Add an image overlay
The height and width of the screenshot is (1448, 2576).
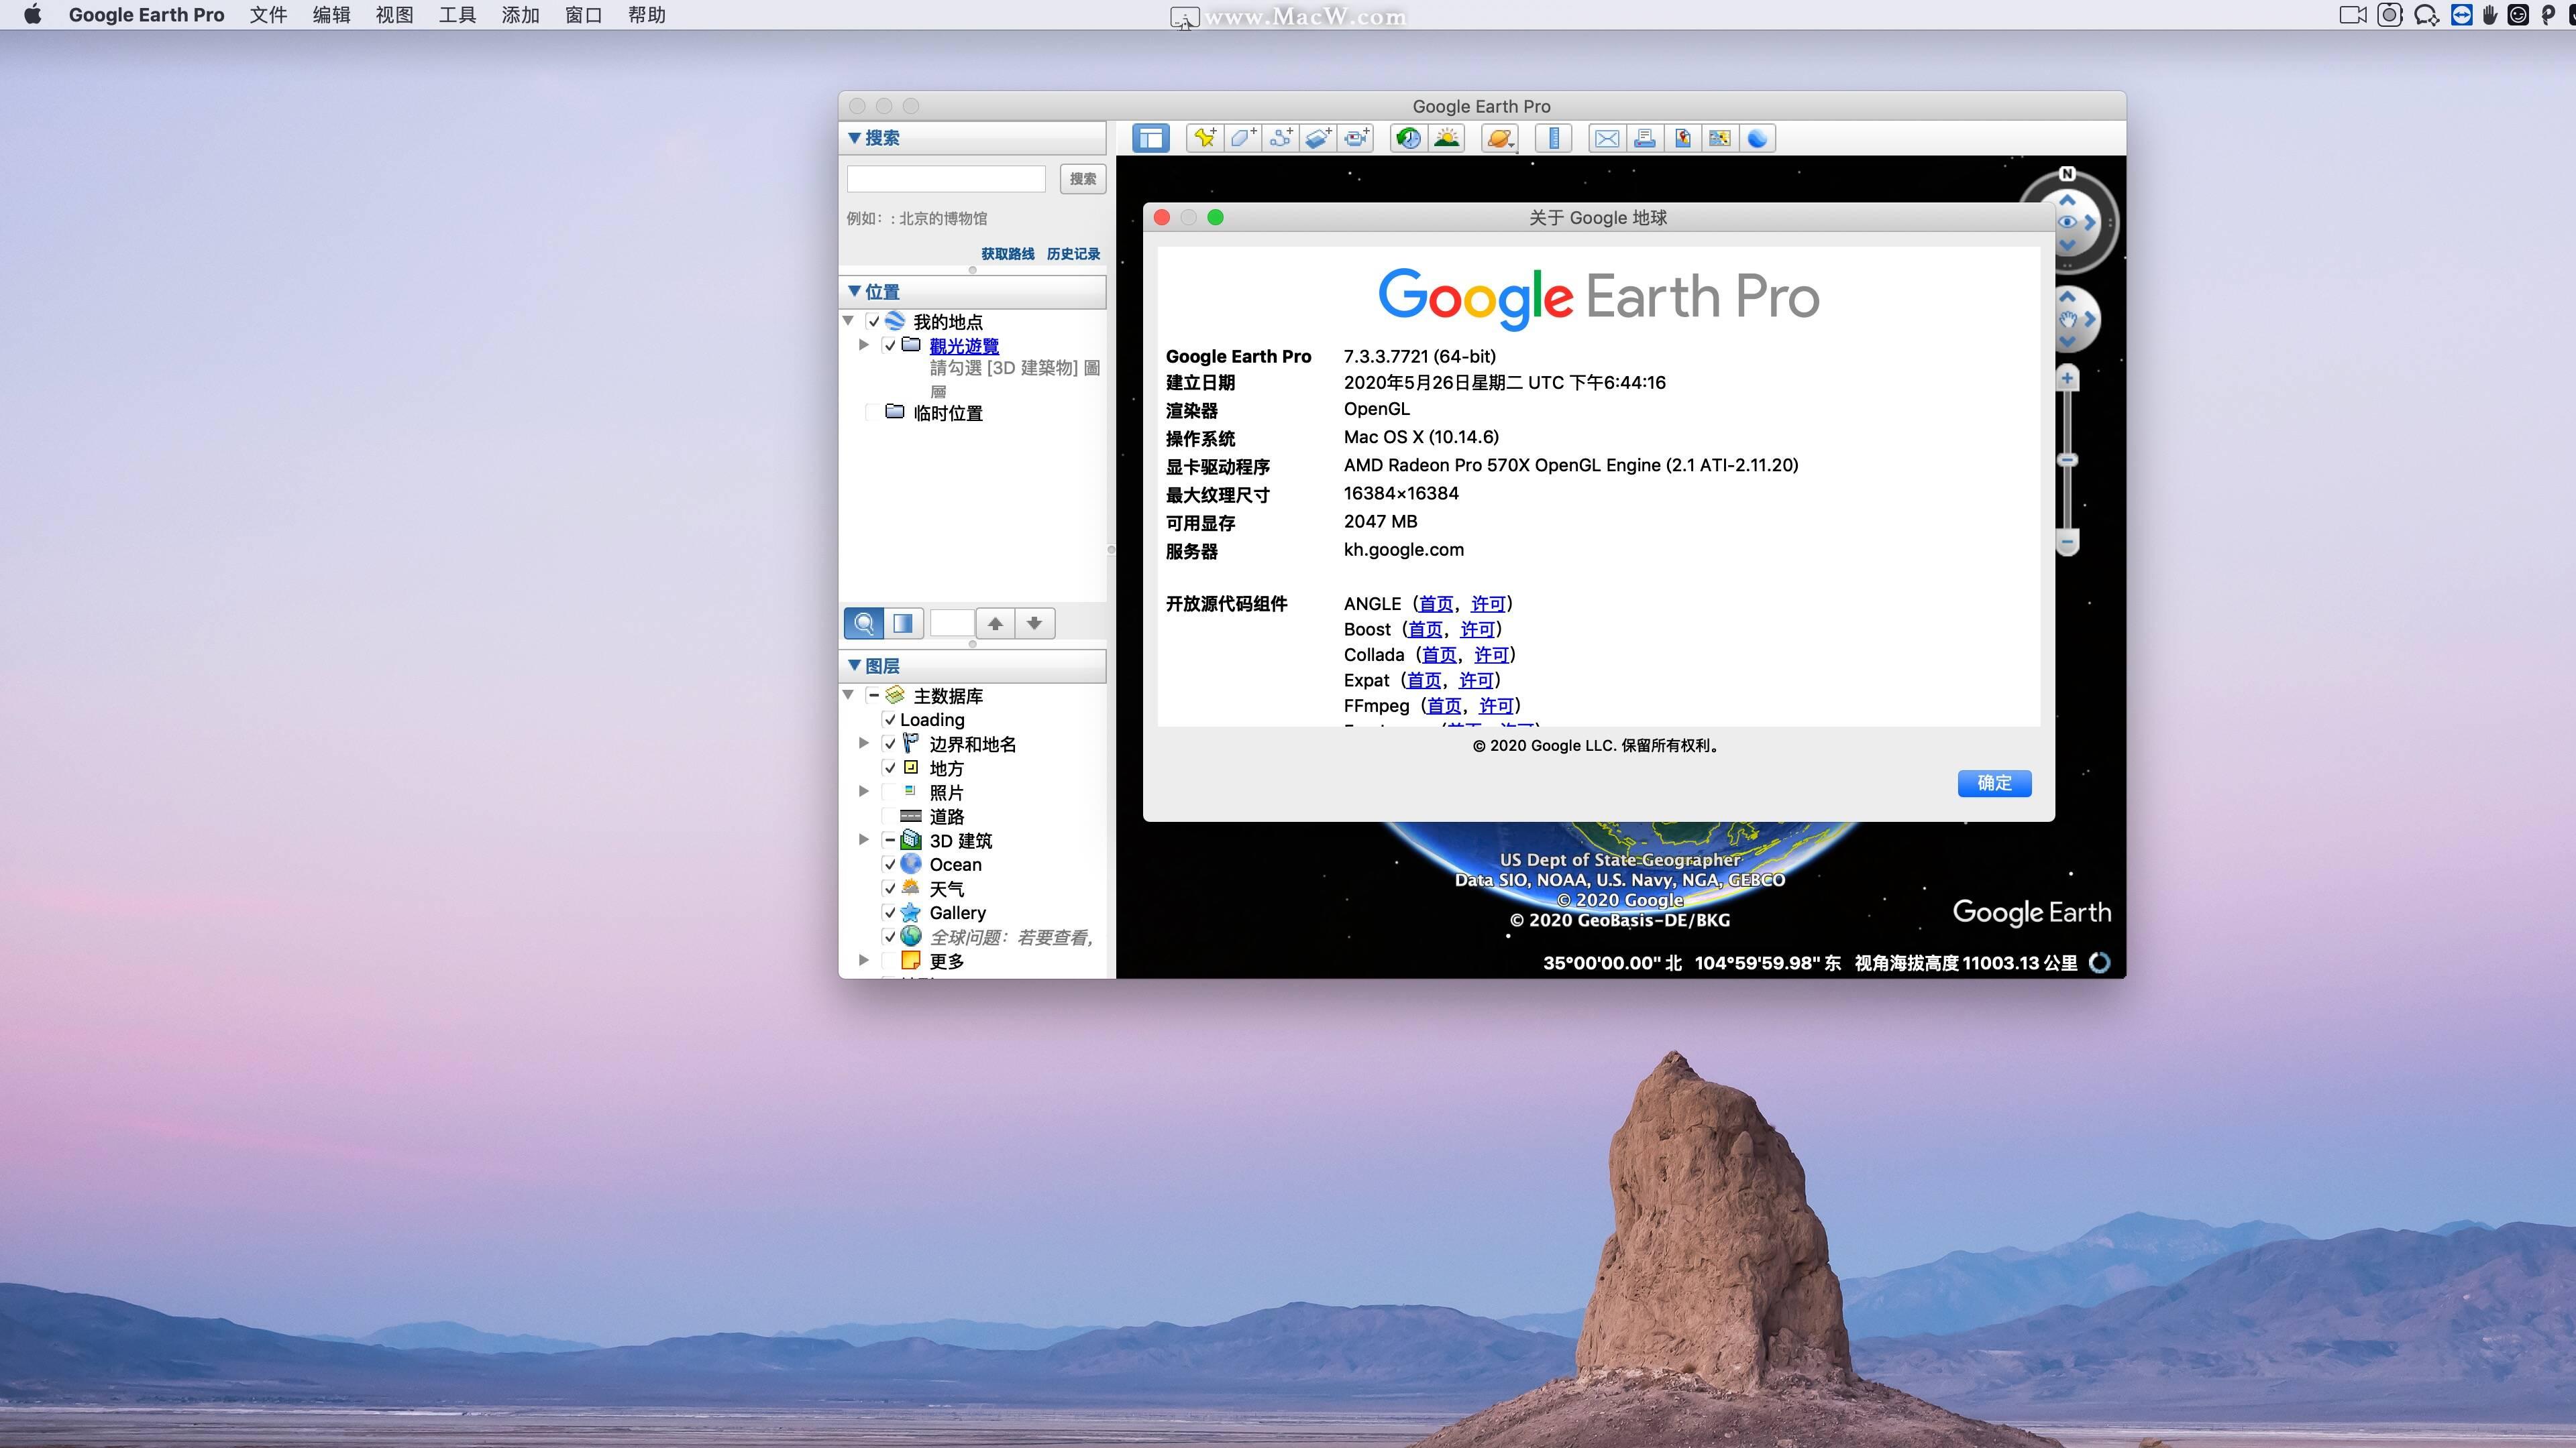point(1318,138)
